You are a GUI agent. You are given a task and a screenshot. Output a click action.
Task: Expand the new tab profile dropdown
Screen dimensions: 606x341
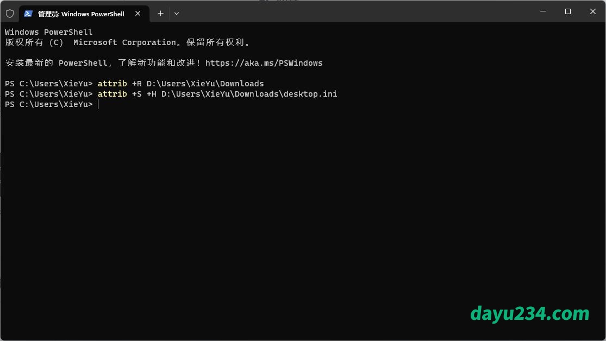(177, 14)
